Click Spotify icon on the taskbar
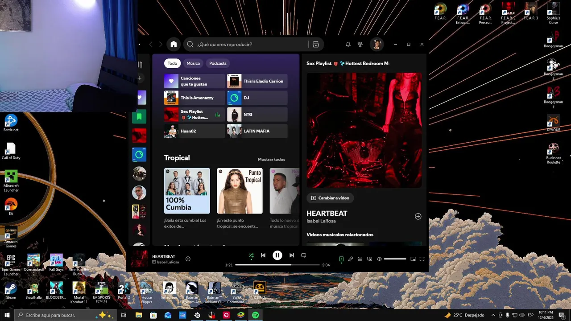Image resolution: width=571 pixels, height=321 pixels. pyautogui.click(x=256, y=315)
